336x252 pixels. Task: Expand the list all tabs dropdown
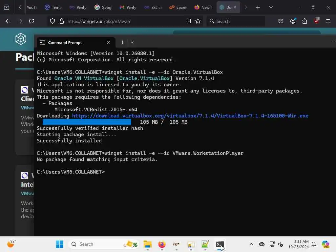271,8
